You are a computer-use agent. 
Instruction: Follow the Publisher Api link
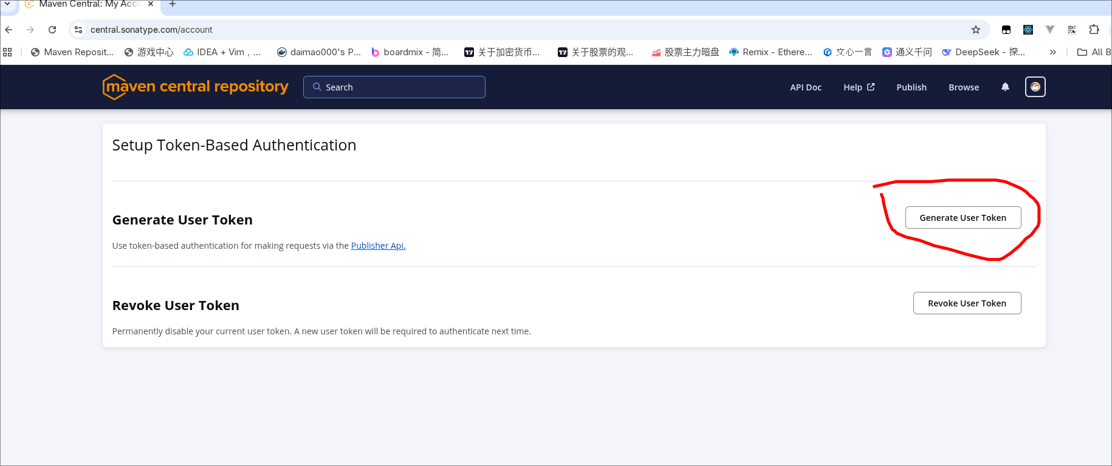[378, 246]
